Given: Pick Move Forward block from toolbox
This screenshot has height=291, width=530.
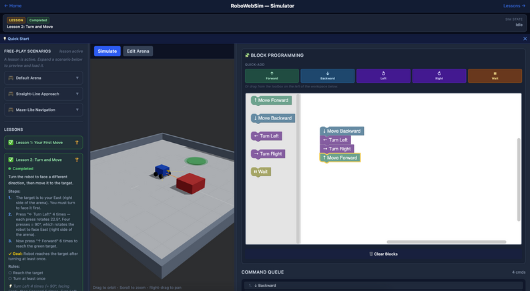Looking at the screenshot, I should (271, 100).
